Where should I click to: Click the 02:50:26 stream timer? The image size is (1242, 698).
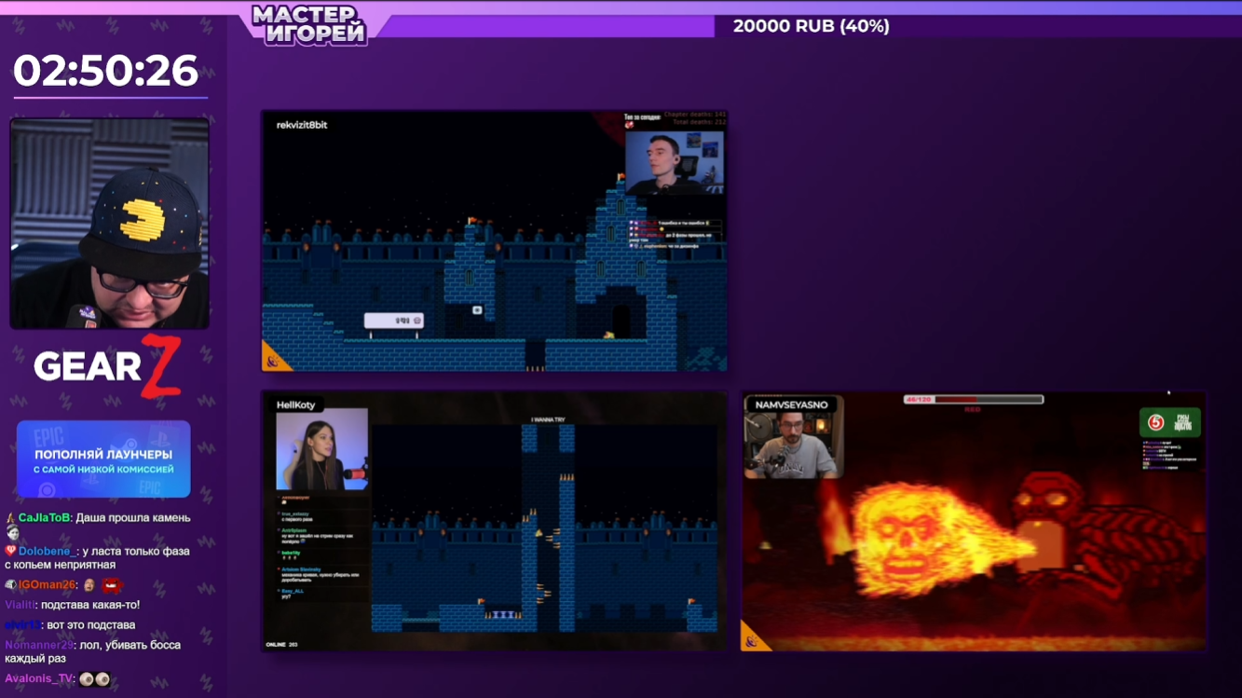106,71
